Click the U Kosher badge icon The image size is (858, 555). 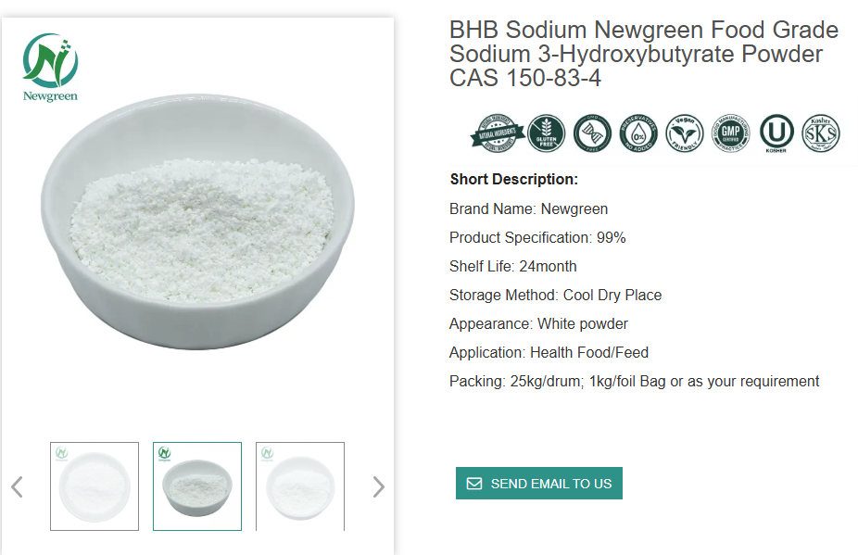pos(776,134)
